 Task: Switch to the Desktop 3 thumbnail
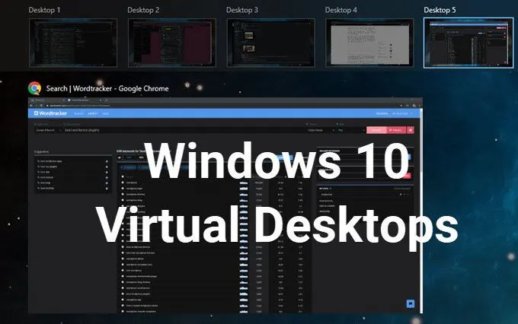coord(270,43)
